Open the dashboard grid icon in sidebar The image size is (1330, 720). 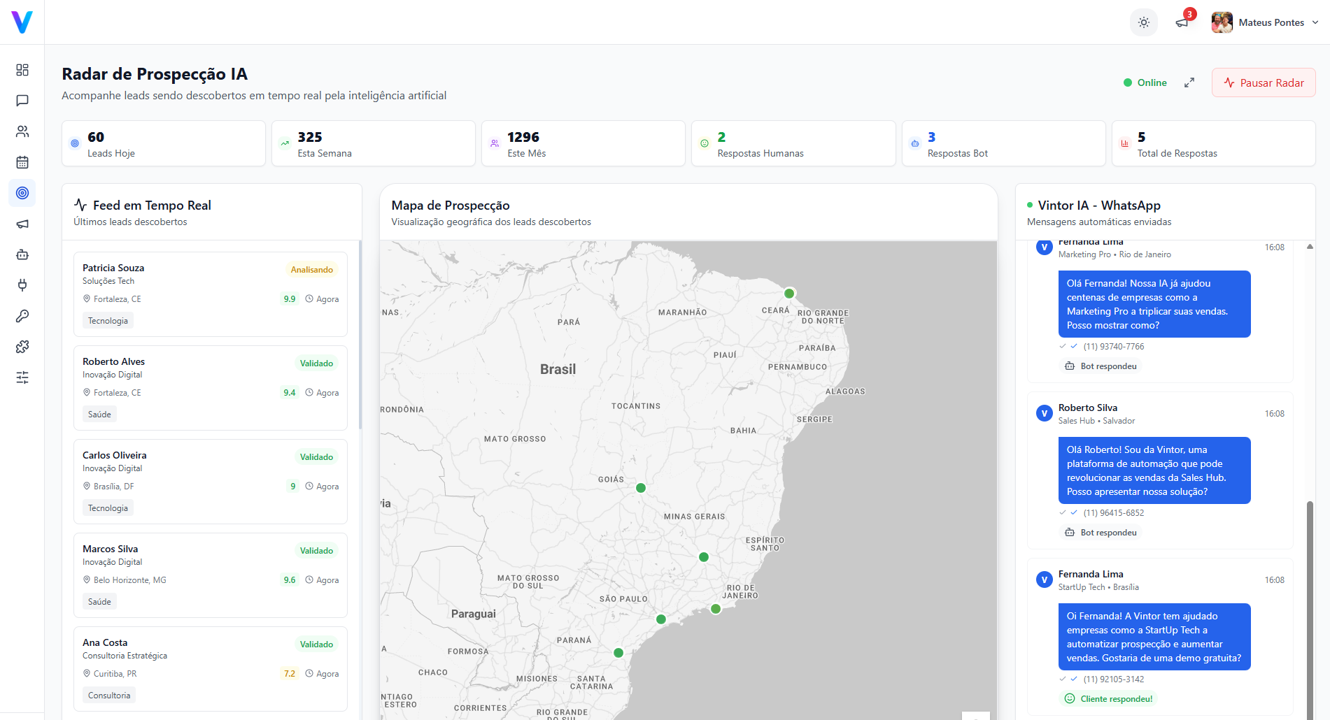pyautogui.click(x=22, y=70)
